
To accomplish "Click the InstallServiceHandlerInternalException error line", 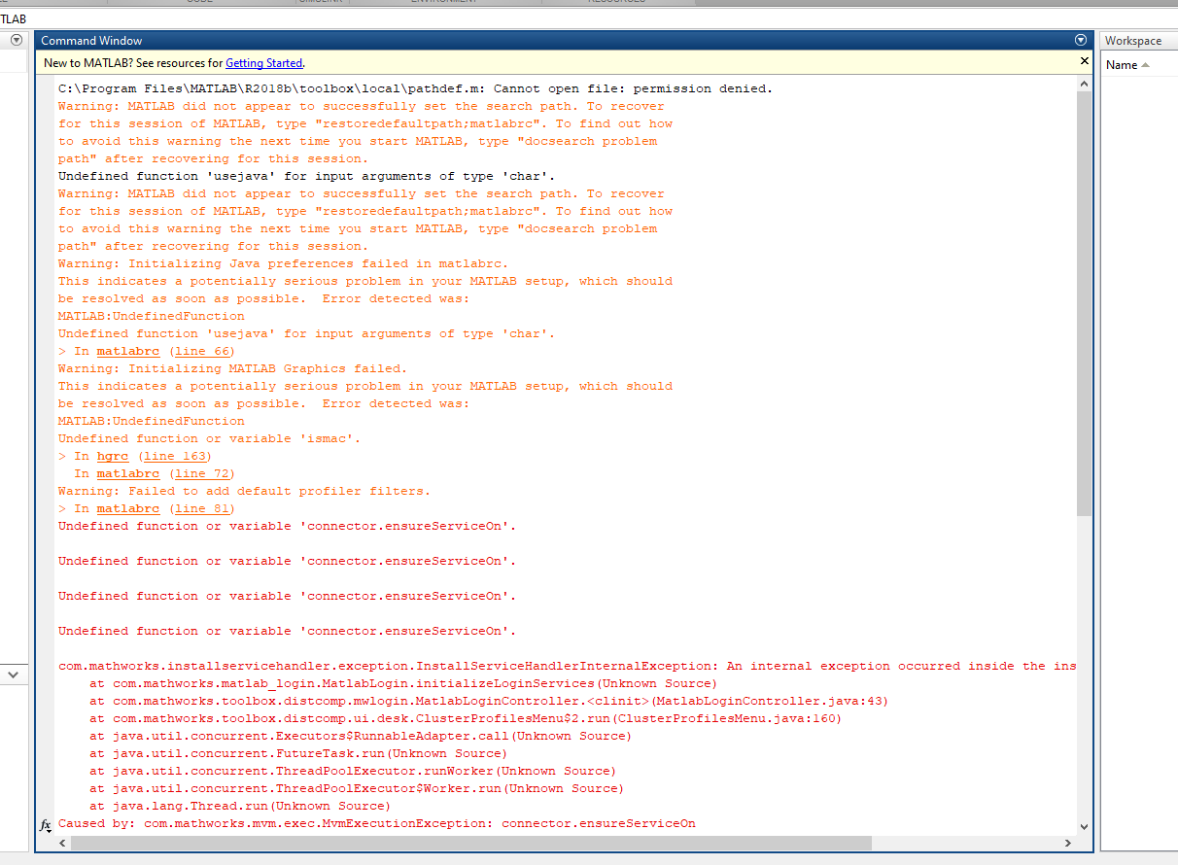I will [x=568, y=666].
